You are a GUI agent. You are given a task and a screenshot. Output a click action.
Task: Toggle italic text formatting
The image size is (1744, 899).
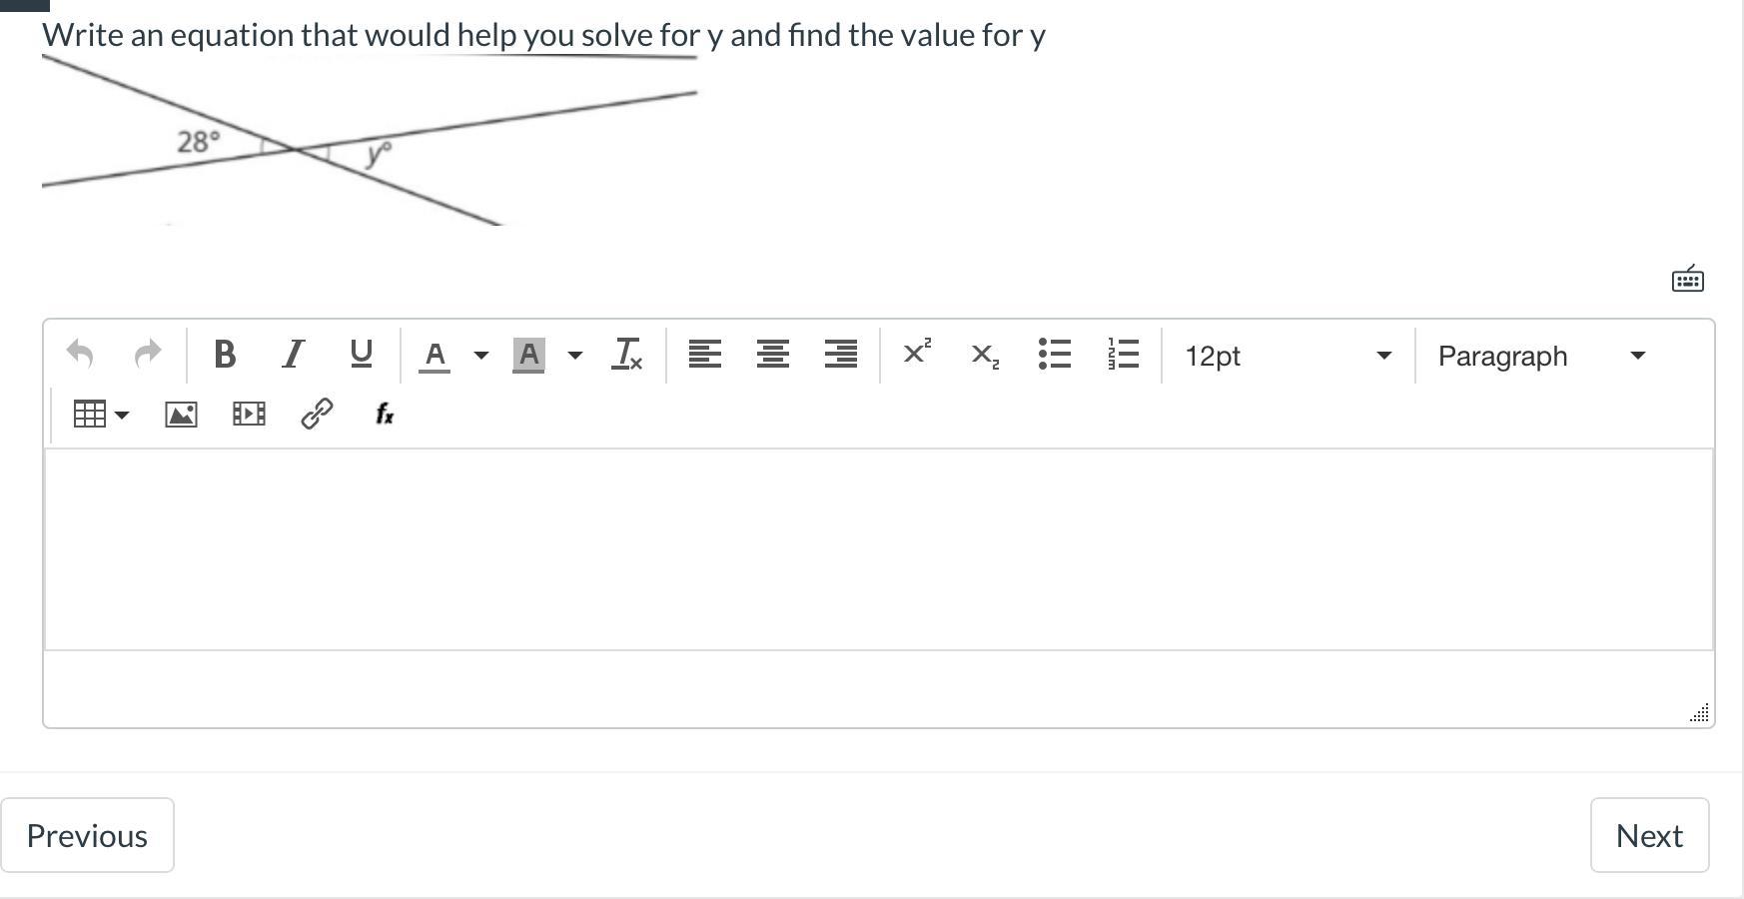[293, 355]
